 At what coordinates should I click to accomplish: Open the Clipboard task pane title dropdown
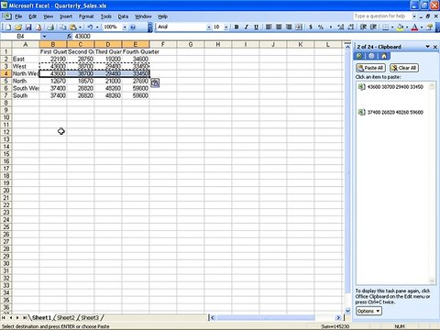click(x=427, y=47)
